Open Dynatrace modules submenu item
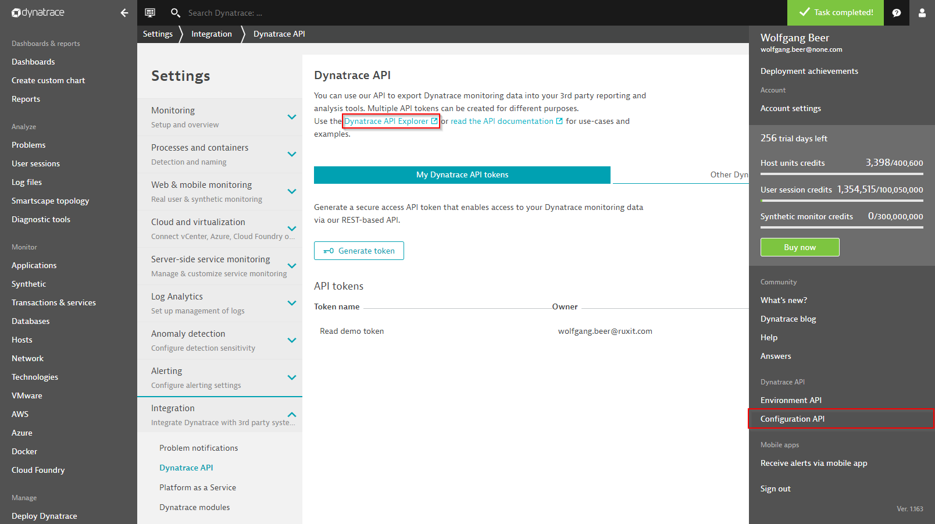 [195, 507]
